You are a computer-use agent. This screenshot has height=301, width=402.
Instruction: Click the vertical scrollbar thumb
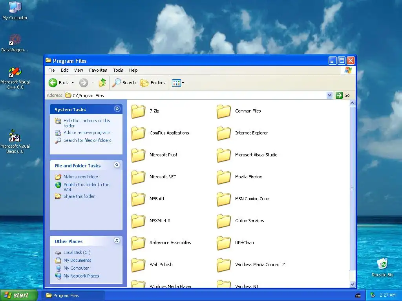click(x=352, y=189)
